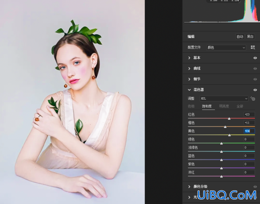Click the 橙色 saturation value field
The height and width of the screenshot is (204, 260).
click(249, 123)
